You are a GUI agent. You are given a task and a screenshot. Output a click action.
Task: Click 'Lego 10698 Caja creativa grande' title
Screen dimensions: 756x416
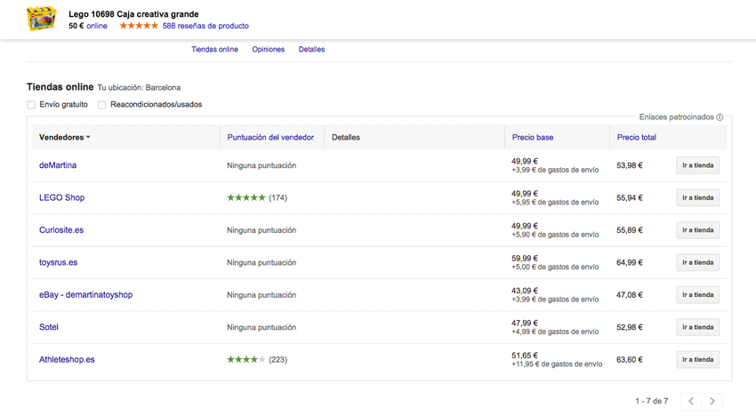[x=133, y=14]
